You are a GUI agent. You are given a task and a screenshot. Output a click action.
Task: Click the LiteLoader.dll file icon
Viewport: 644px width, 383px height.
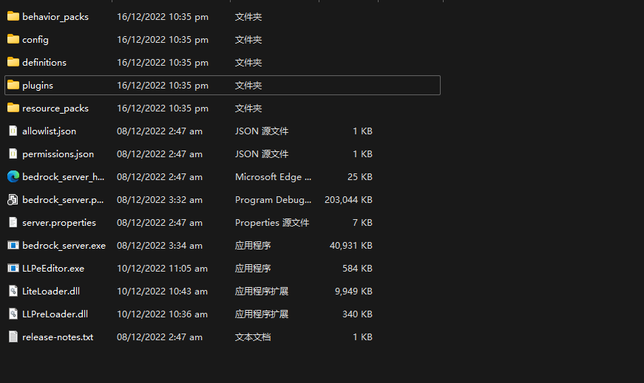click(13, 291)
